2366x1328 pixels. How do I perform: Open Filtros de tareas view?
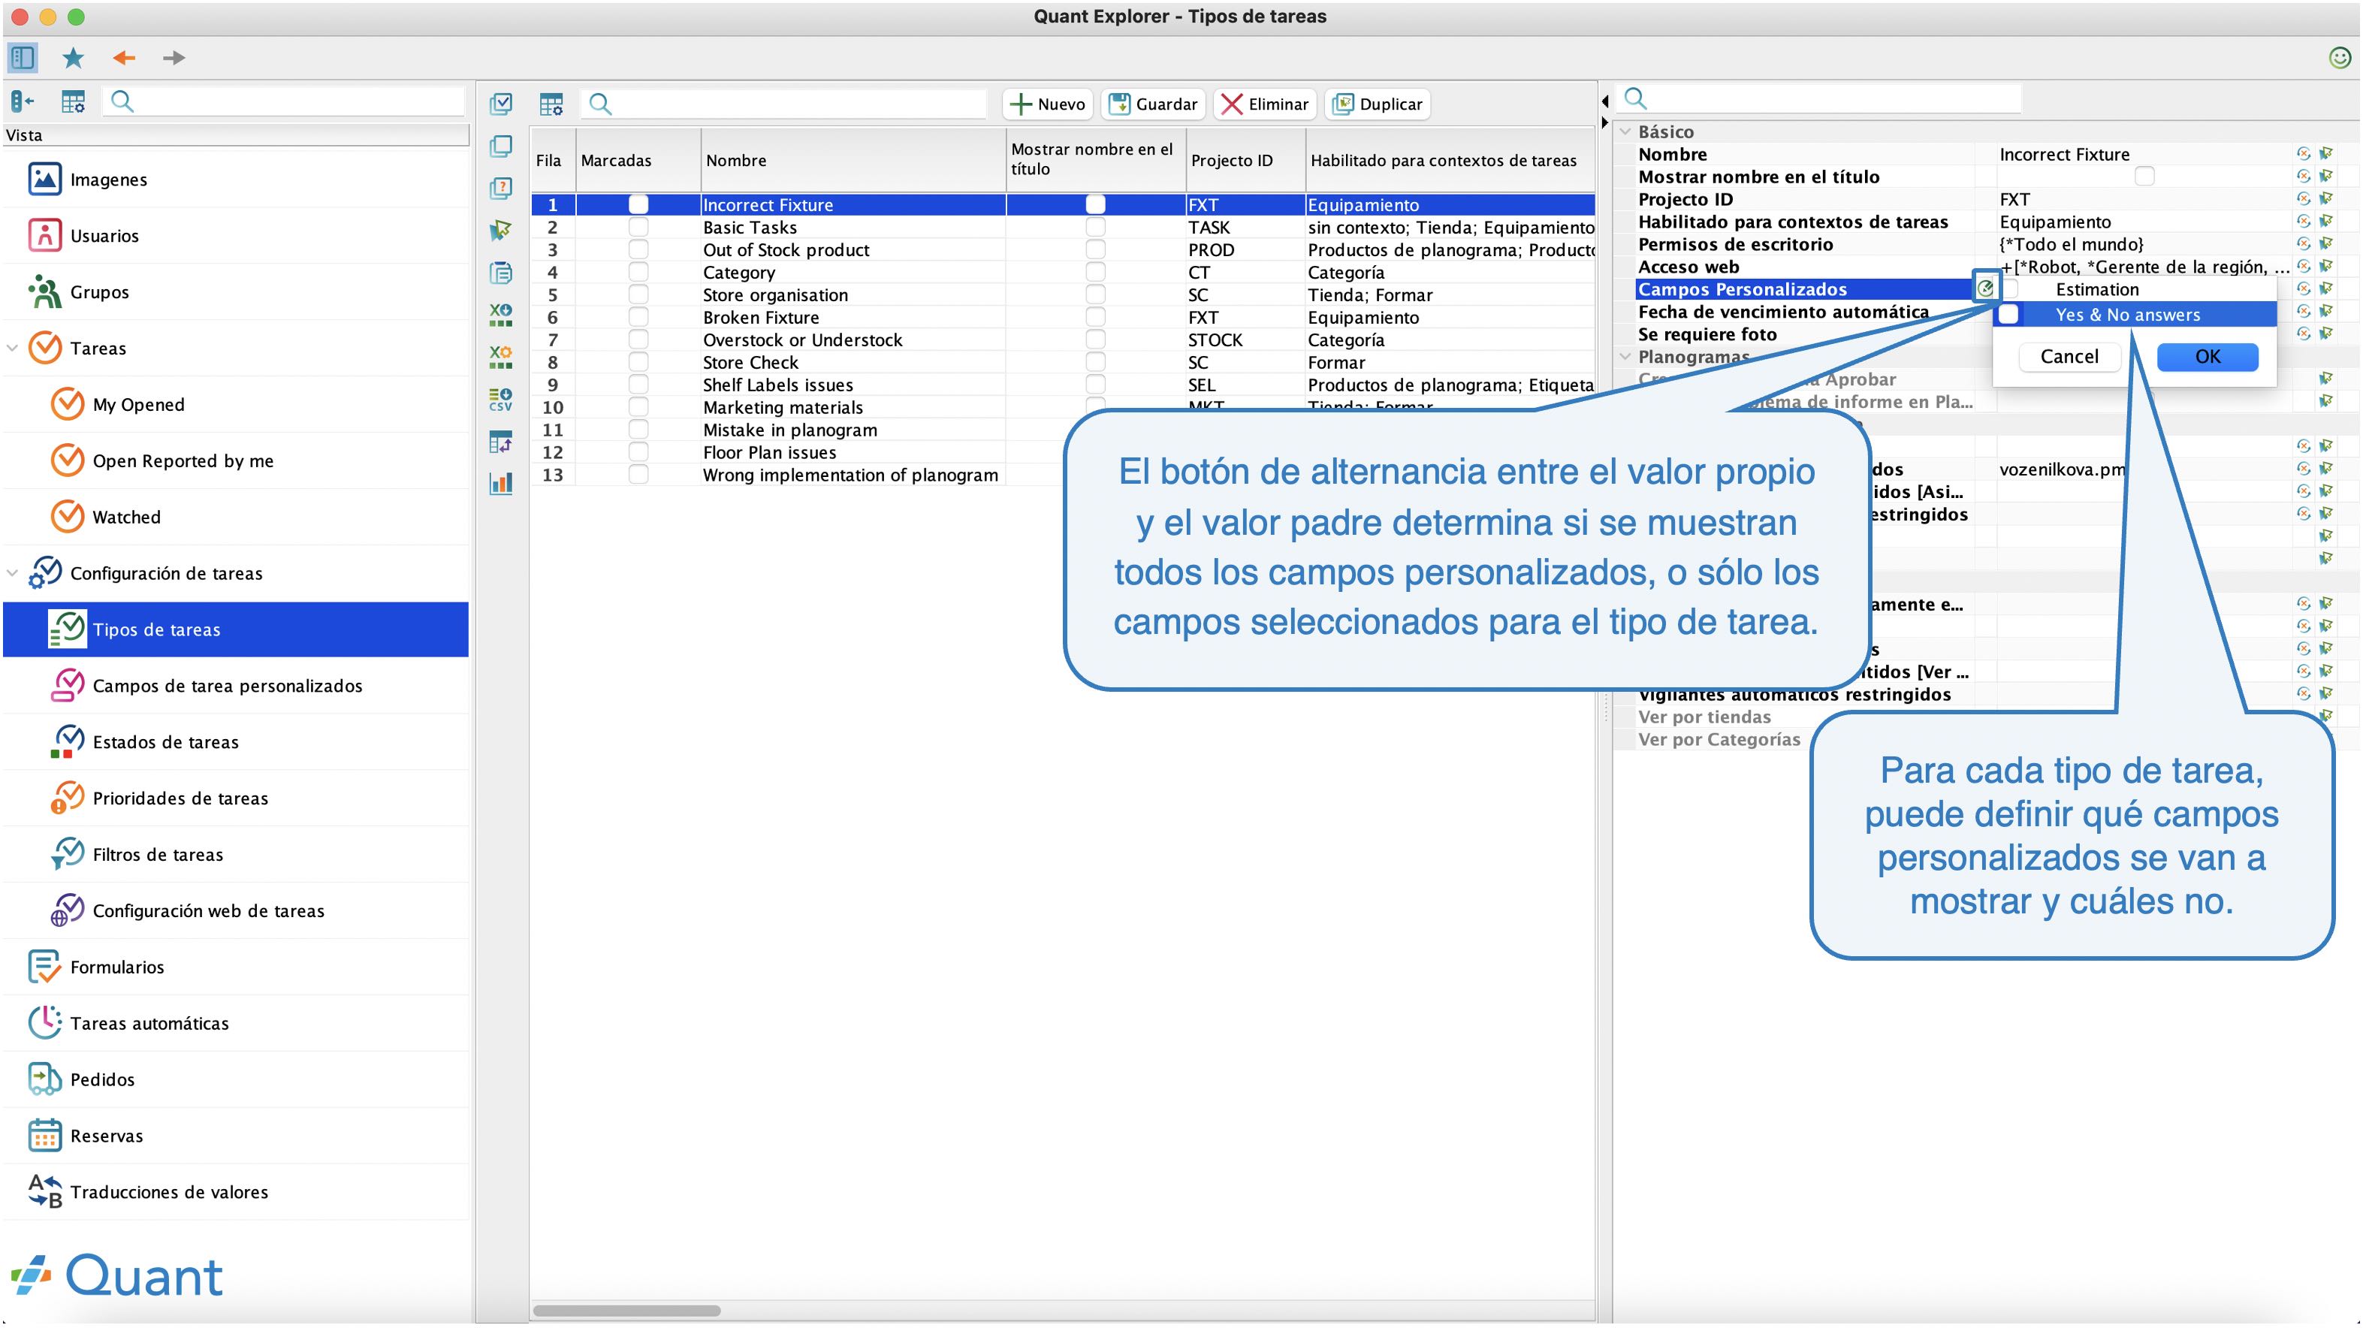(x=235, y=853)
